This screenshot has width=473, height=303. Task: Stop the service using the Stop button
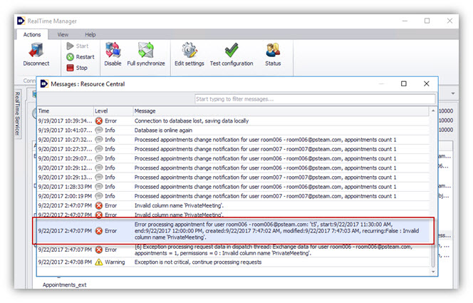click(77, 68)
